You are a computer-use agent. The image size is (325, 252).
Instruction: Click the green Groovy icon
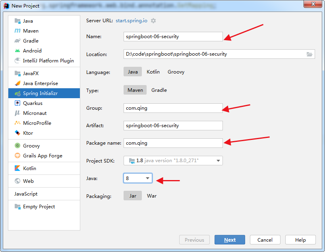tap(17, 145)
